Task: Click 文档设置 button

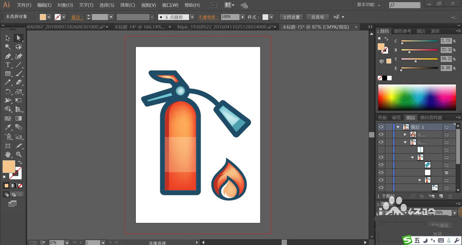Action: 291,17
